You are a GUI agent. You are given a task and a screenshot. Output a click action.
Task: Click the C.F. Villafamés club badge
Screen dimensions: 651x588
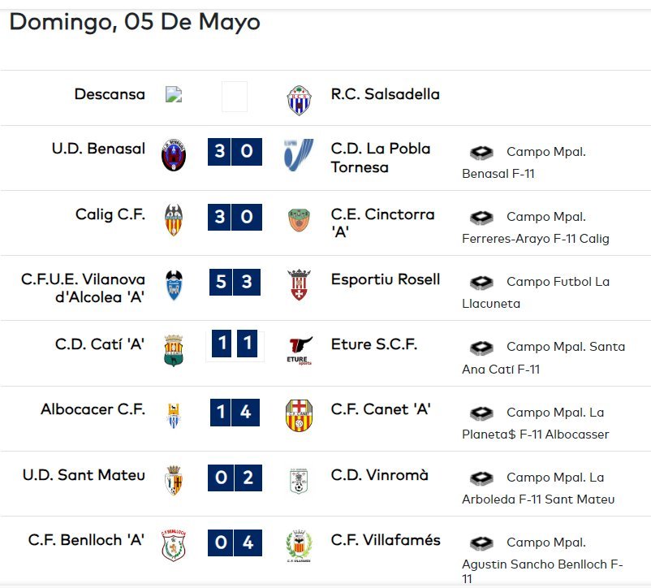(x=299, y=546)
